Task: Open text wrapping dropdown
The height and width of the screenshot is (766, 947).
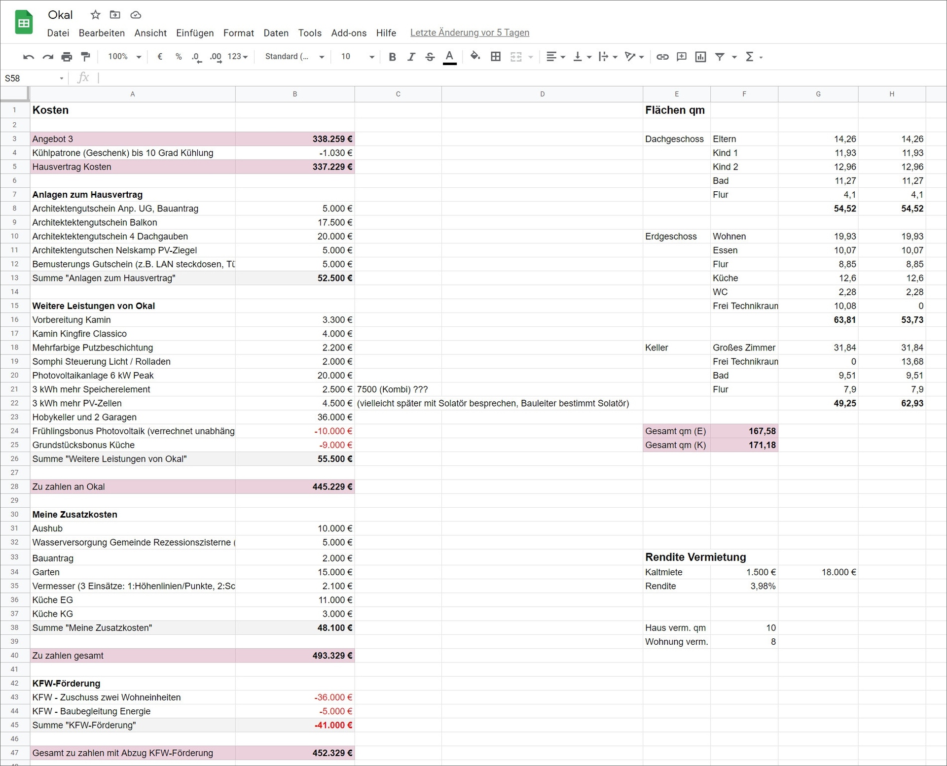Action: coord(608,57)
